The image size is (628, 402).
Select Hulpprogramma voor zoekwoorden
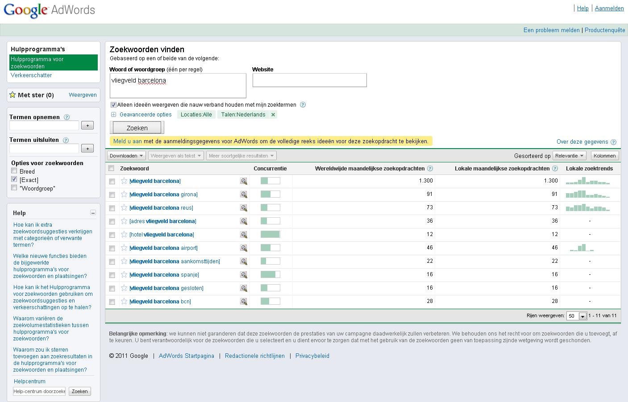click(54, 62)
